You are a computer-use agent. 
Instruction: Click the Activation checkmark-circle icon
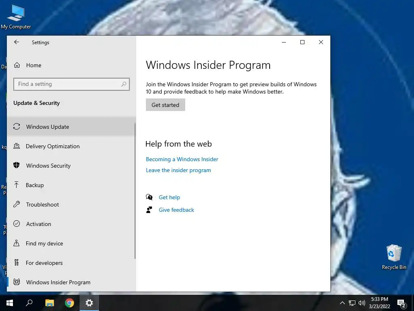tap(17, 224)
